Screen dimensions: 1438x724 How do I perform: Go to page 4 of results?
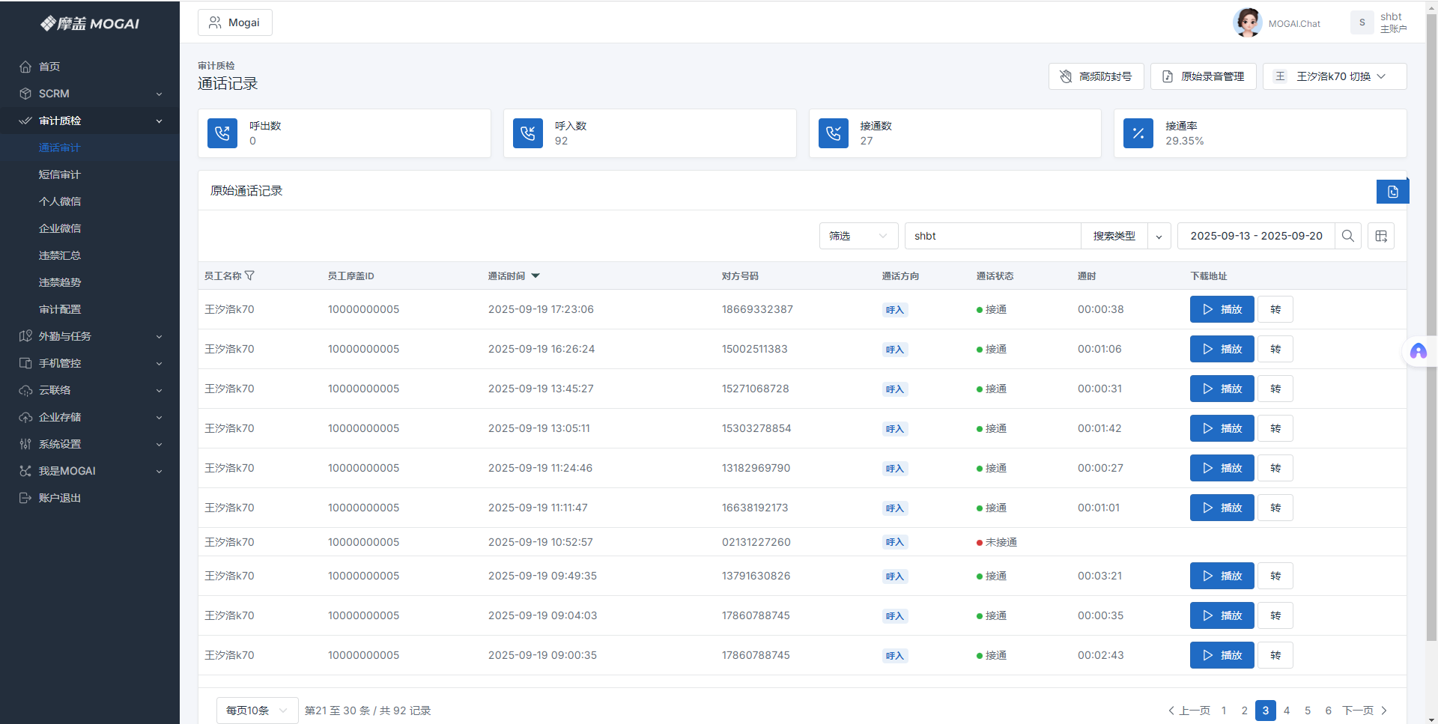(x=1287, y=711)
